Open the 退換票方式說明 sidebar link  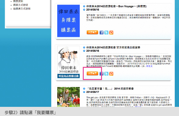coord(22,9)
